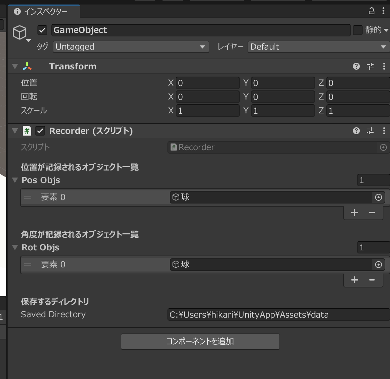390x379 pixels.
Task: Click the Inspector lock icon
Action: (371, 11)
